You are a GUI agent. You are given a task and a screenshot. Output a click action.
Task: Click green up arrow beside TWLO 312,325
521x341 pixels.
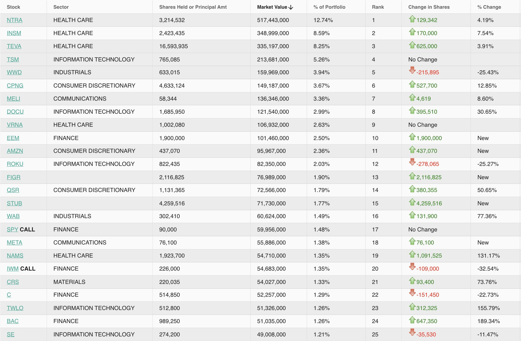pyautogui.click(x=412, y=307)
